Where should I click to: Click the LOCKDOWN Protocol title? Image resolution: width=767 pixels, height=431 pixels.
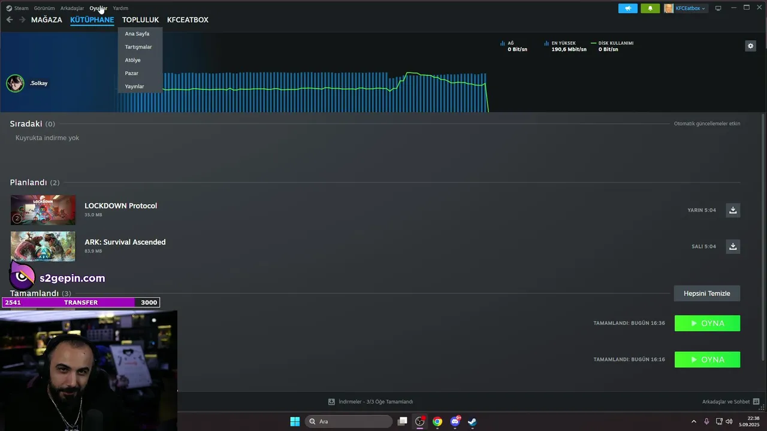(120, 206)
